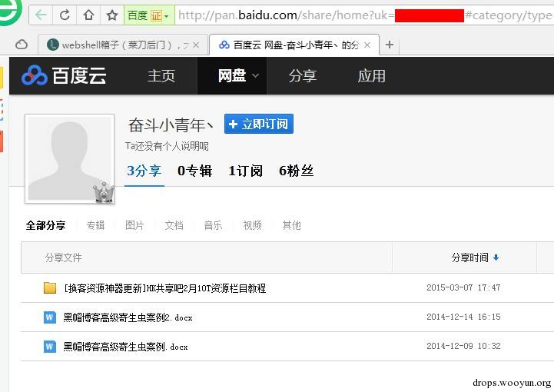554x392 pixels.
Task: View the 6粉丝 followers list
Action: pyautogui.click(x=296, y=171)
